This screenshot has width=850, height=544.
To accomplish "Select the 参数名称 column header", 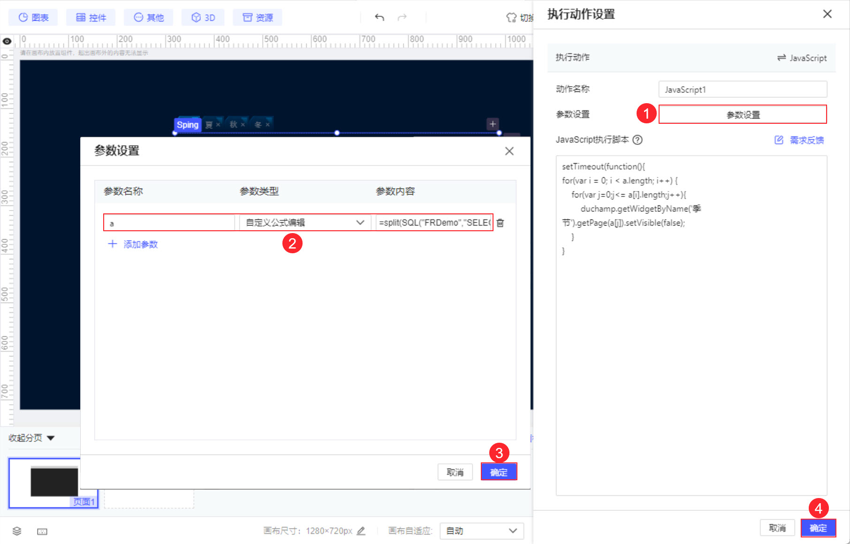I will pyautogui.click(x=123, y=191).
